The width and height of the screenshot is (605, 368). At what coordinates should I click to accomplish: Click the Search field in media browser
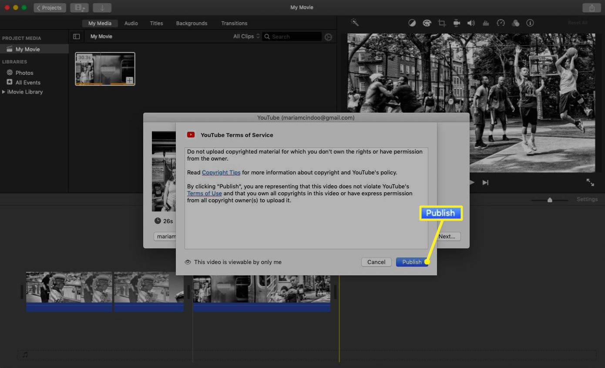tap(292, 37)
